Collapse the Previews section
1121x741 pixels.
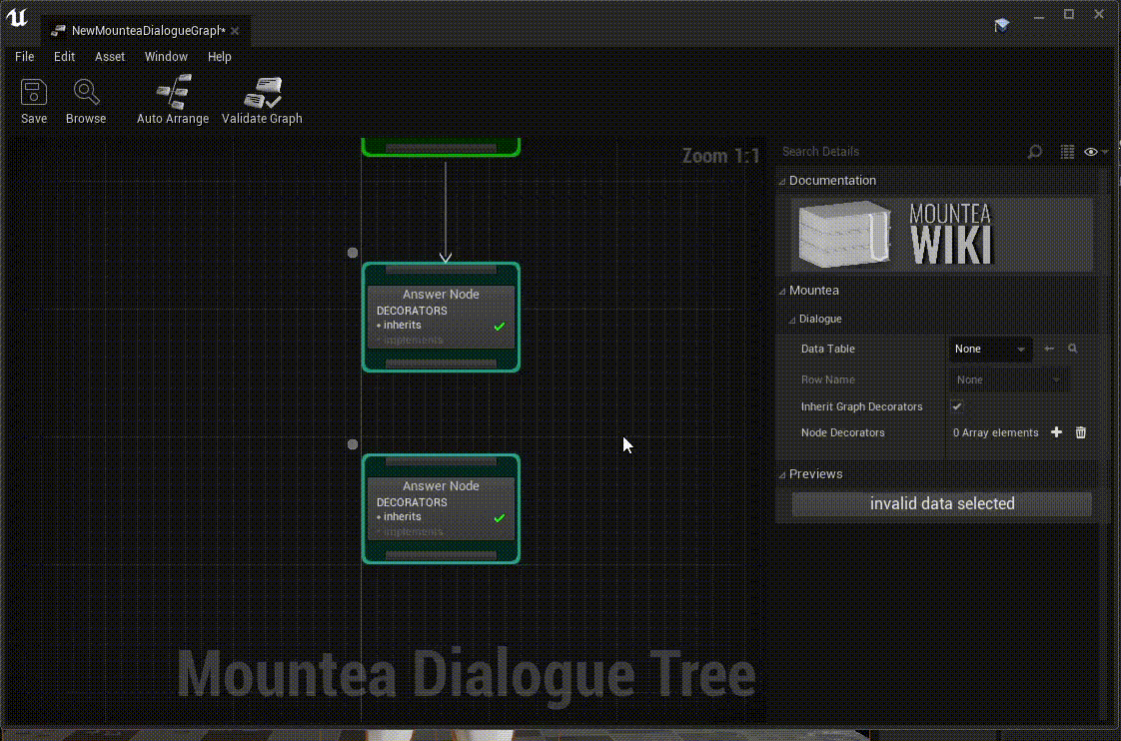point(782,474)
